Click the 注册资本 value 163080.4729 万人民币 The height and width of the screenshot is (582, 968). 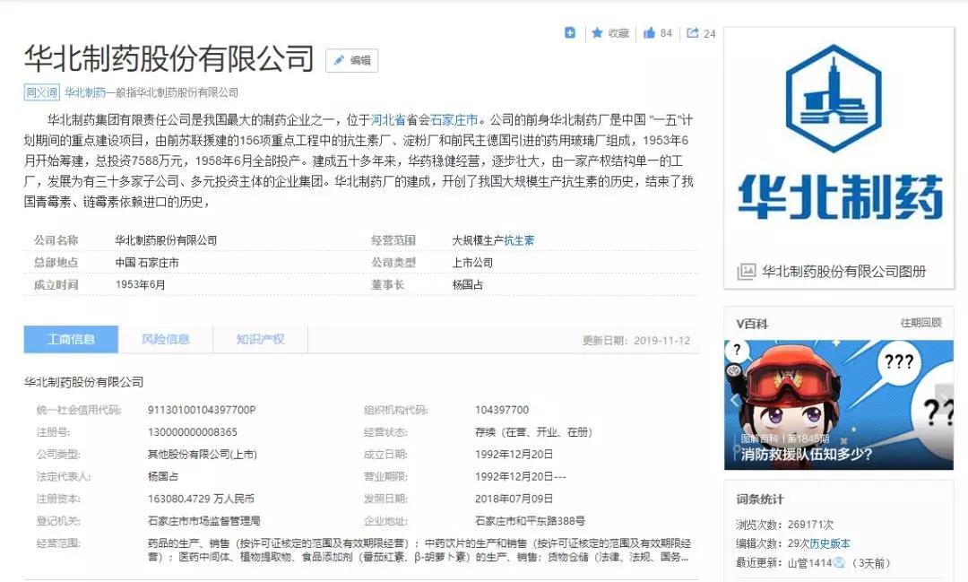coord(201,499)
